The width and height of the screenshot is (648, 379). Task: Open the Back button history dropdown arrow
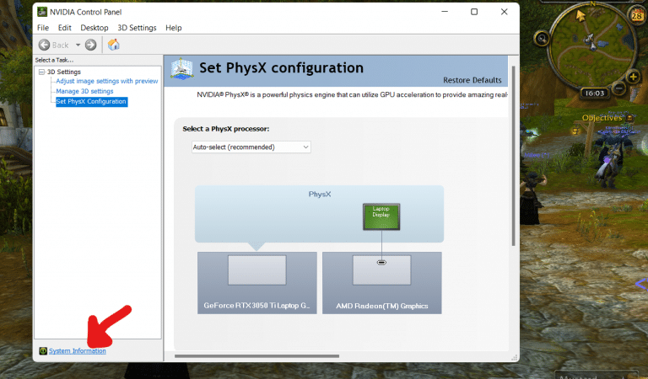click(78, 45)
